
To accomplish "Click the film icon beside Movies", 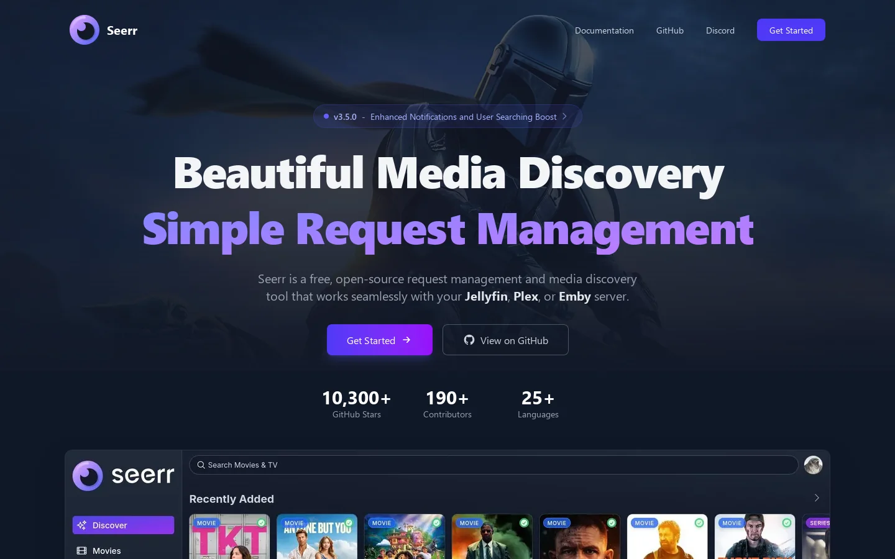I will (81, 550).
